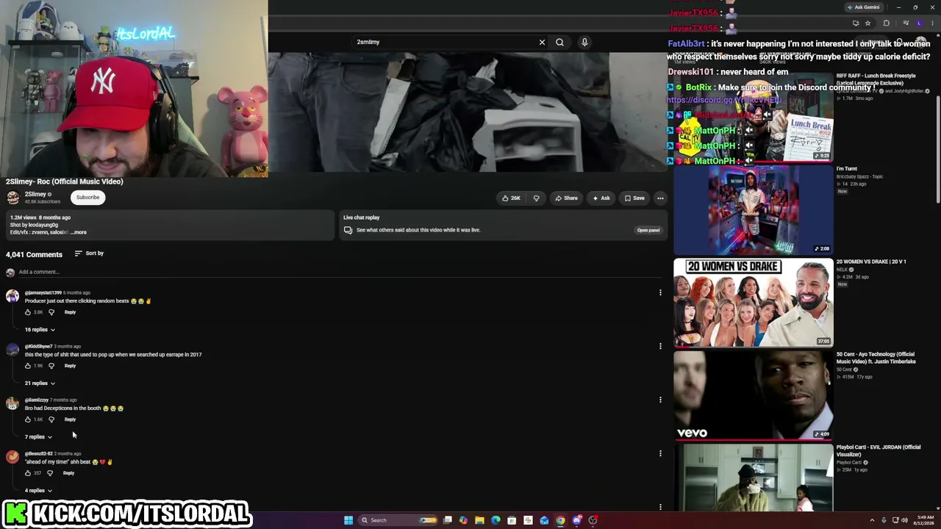Dislike the 2Slimey Roc video
The height and width of the screenshot is (529, 941).
536,198
